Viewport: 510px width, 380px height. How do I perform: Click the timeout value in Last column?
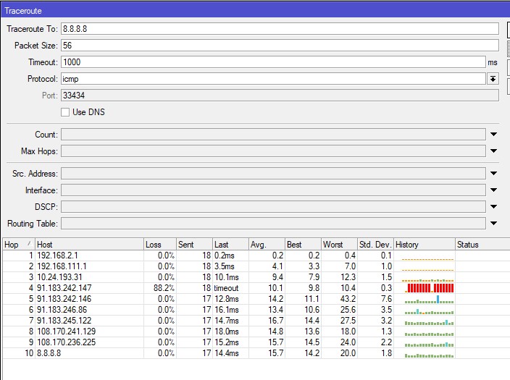[x=226, y=288]
